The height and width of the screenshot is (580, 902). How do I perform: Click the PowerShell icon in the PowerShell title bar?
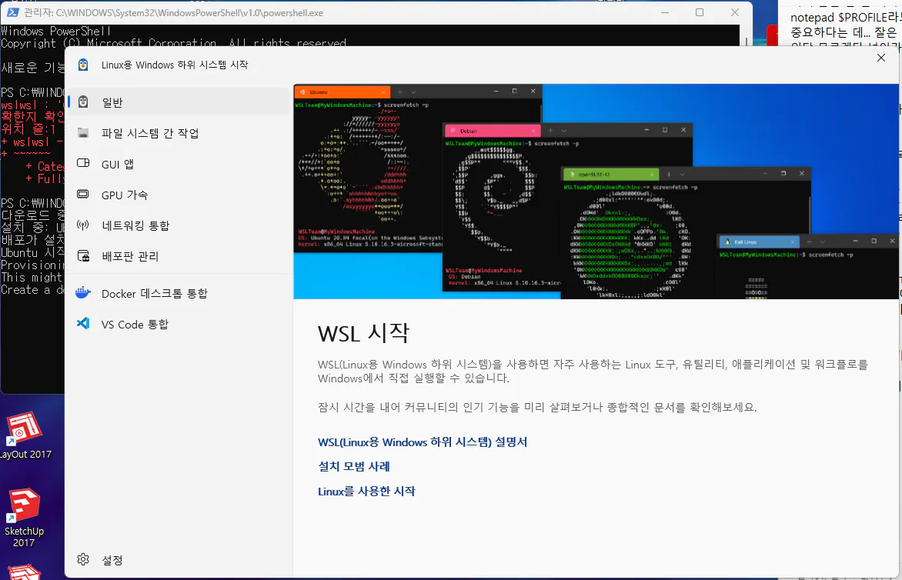pos(12,12)
